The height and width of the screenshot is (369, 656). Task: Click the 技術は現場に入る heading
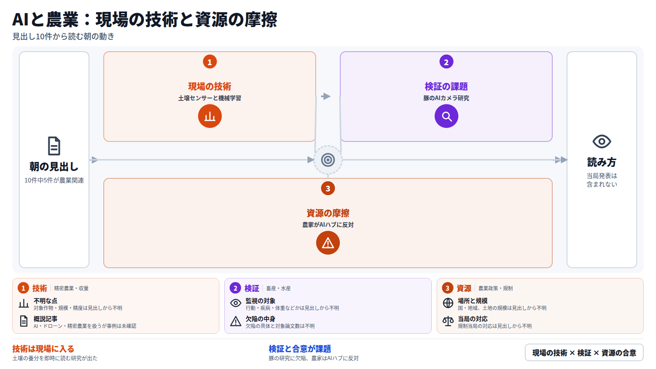coord(43,349)
